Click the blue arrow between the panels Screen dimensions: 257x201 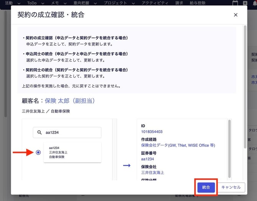coord(127,166)
